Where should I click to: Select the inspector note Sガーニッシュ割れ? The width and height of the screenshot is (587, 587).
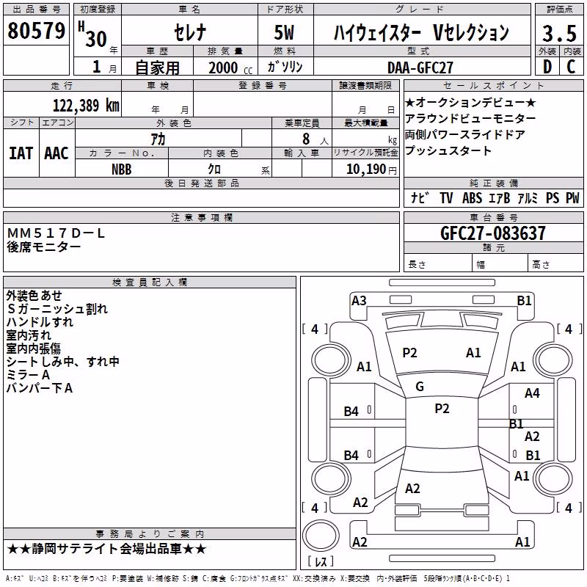(x=57, y=308)
